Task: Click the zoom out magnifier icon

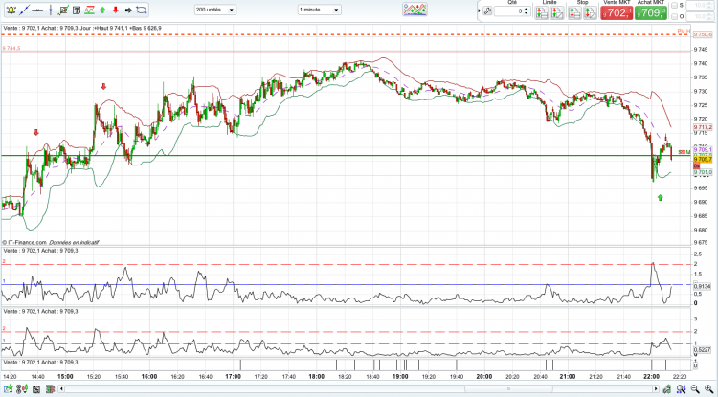Action: 695,388
